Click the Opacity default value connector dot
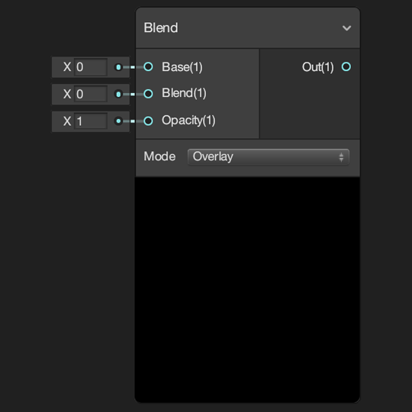 point(118,121)
